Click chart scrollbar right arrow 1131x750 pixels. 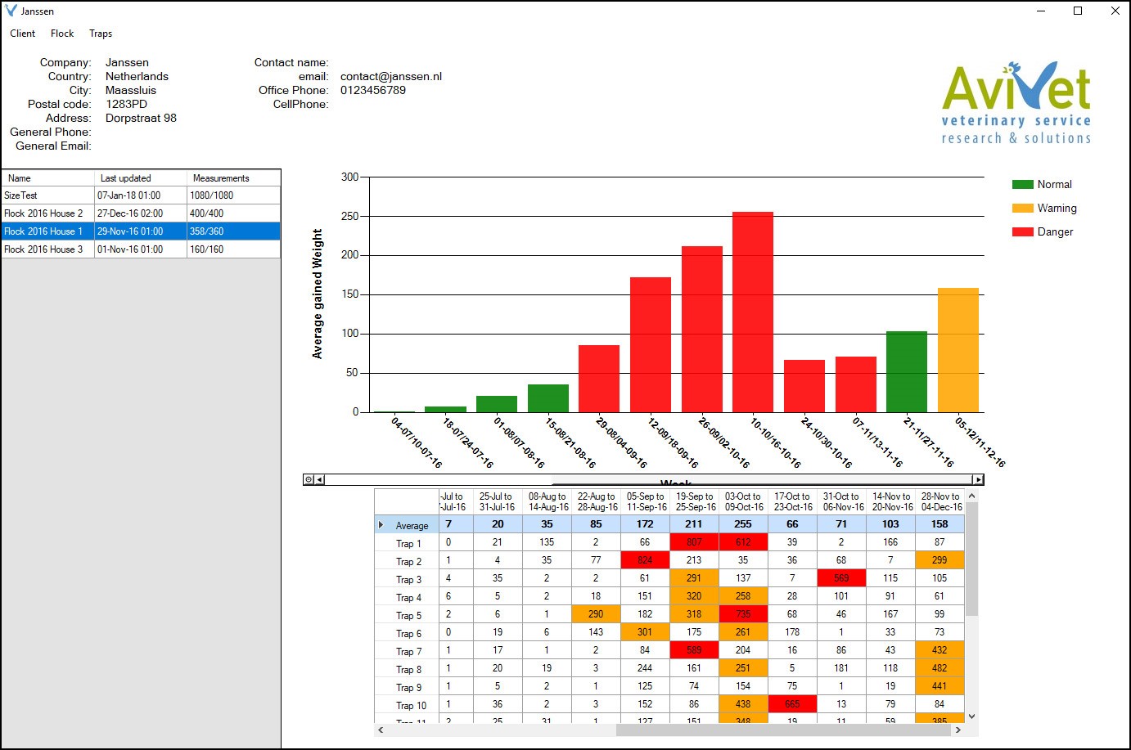point(977,479)
